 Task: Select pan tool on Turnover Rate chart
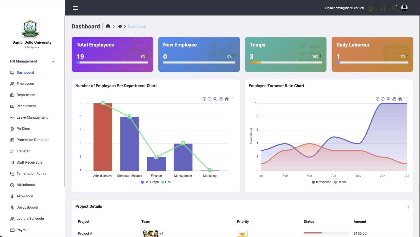(394, 99)
